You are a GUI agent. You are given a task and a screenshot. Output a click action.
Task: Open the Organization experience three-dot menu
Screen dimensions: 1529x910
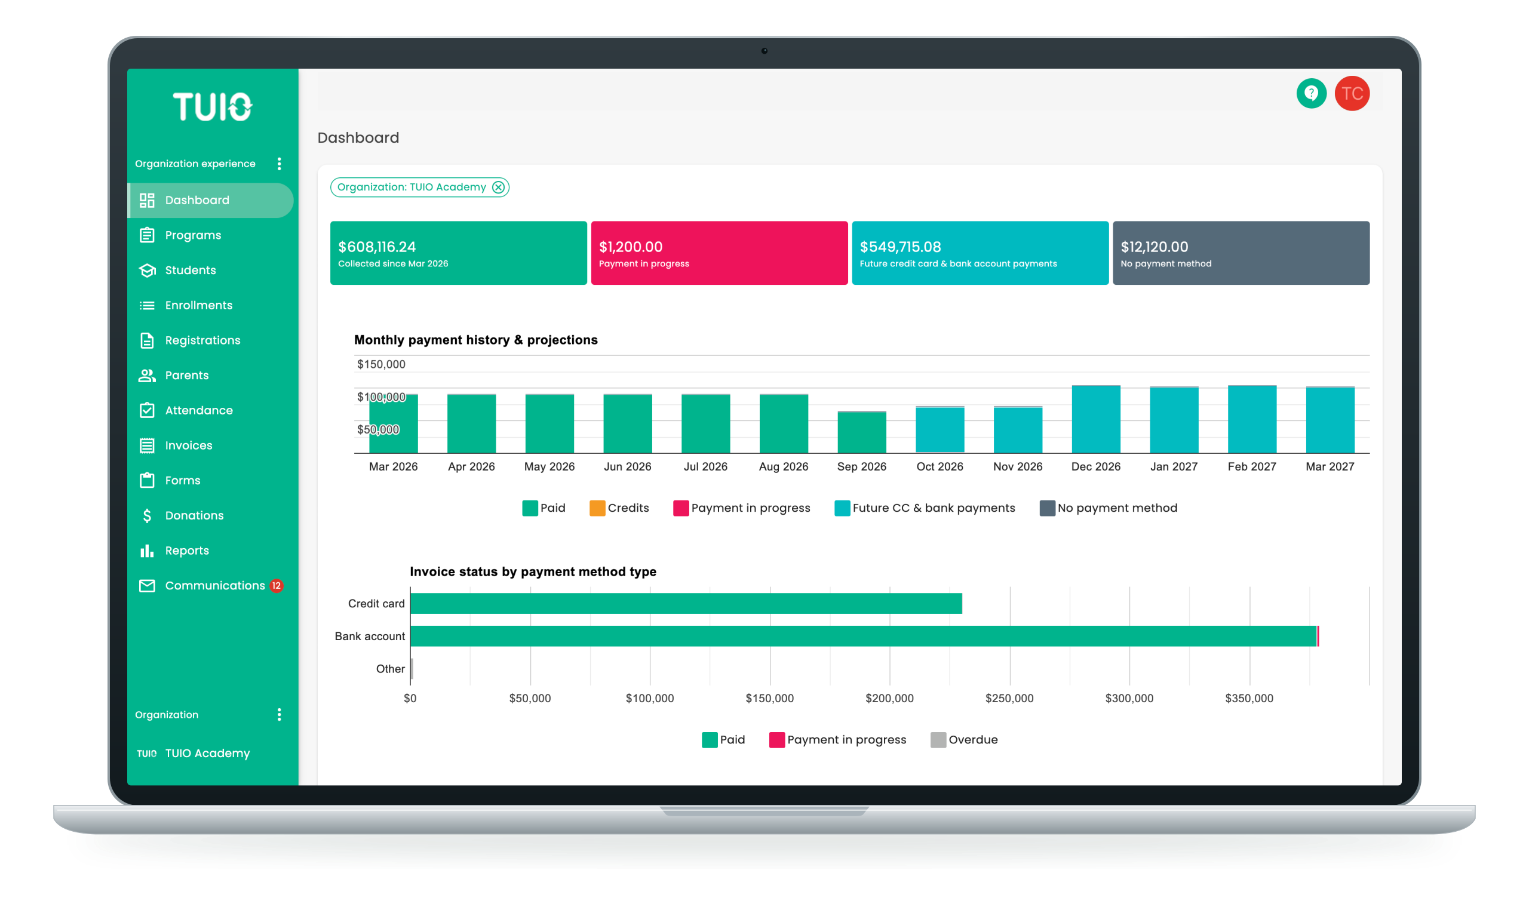click(x=279, y=164)
